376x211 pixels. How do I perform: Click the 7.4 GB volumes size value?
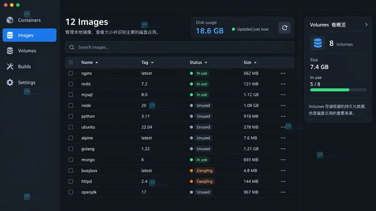[319, 67]
